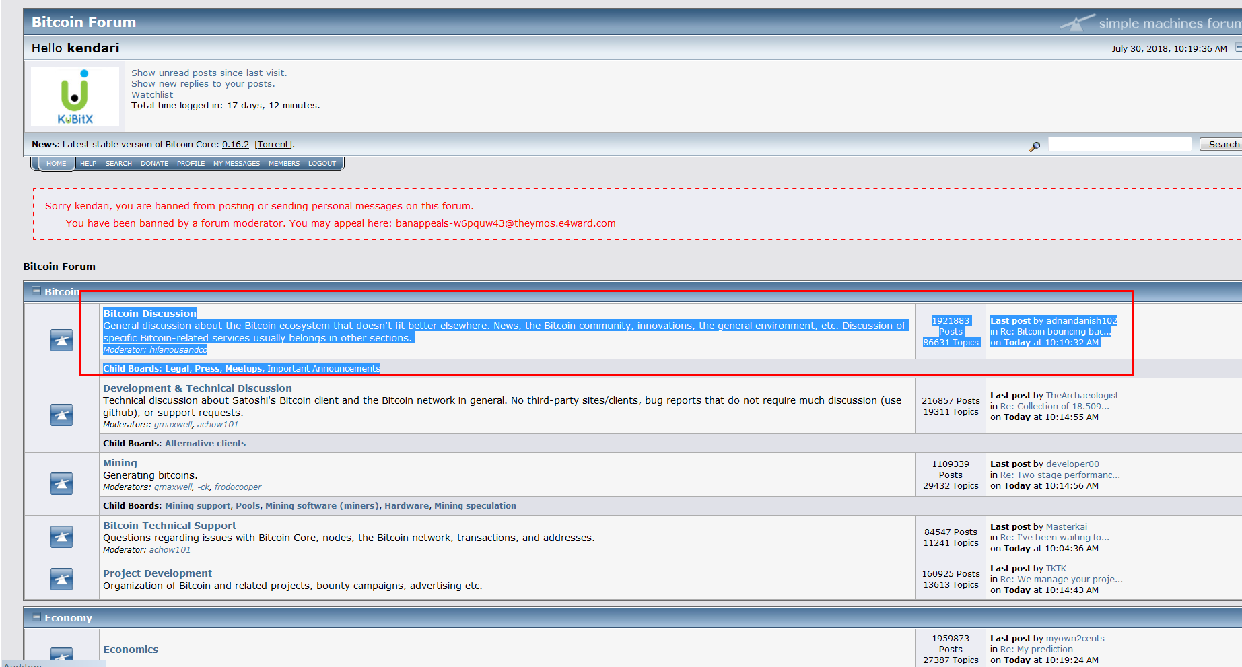Open the Mining board

pyautogui.click(x=120, y=463)
